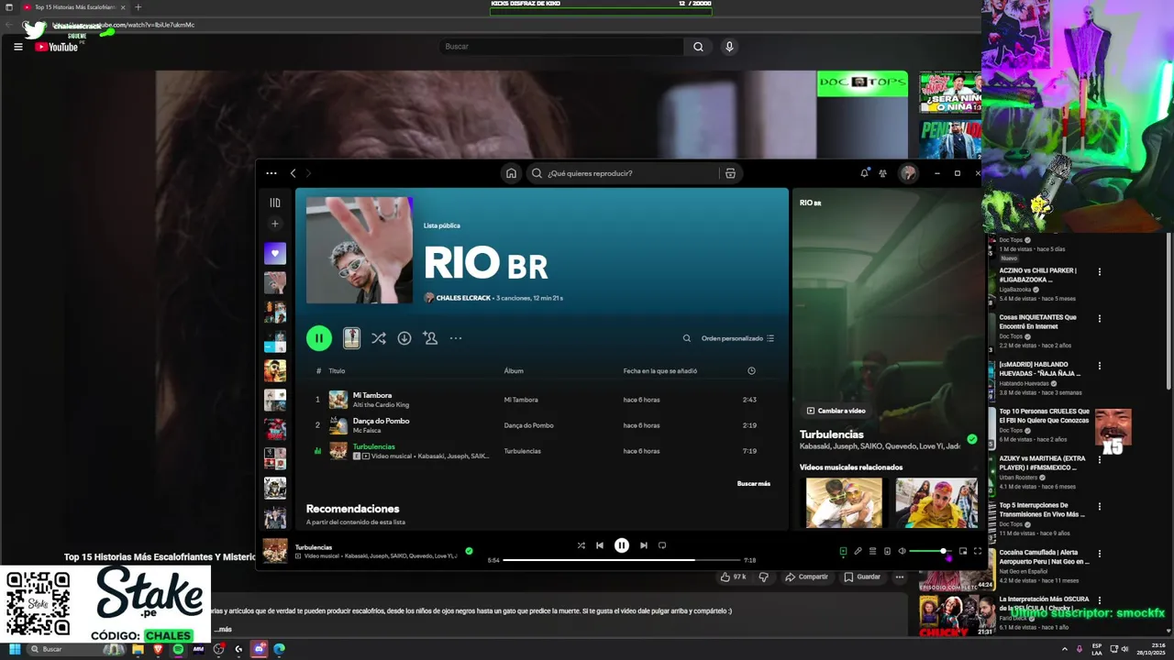Open Spotify notifications bell
Viewport: 1174px width, 660px height.
tap(864, 172)
